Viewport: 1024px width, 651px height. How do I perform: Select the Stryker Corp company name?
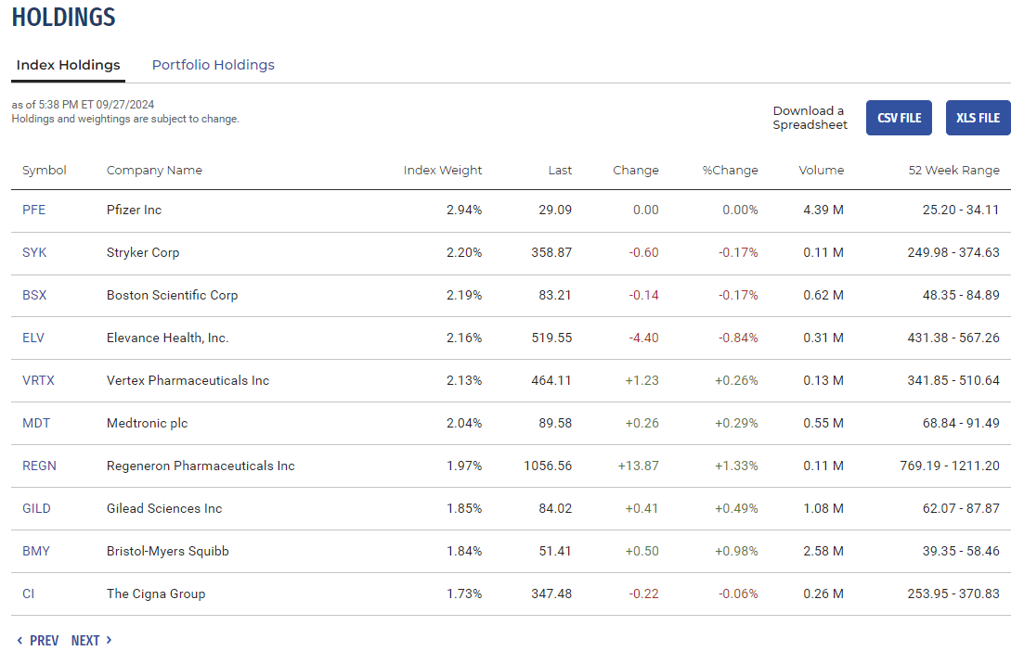(143, 252)
